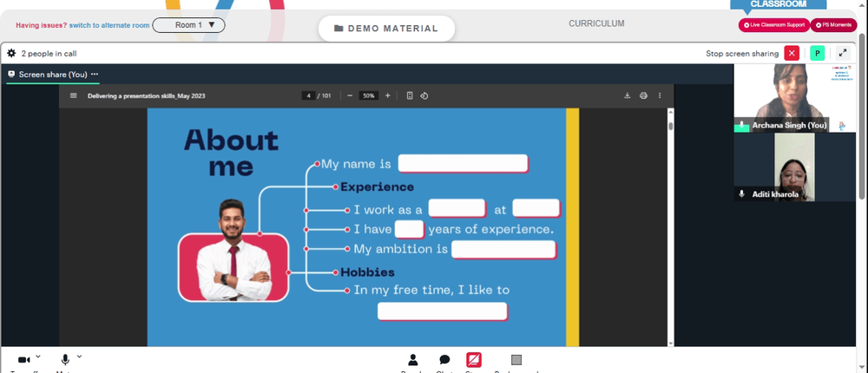
Task: Click the man's photo on the slide
Action: point(233,250)
